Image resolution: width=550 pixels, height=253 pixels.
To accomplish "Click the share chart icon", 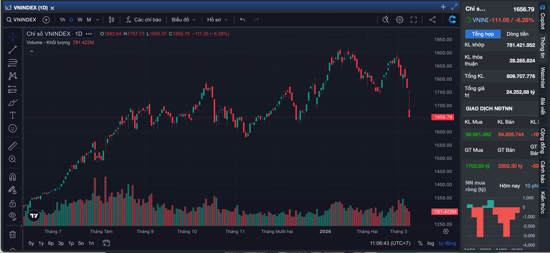I will point(432,20).
